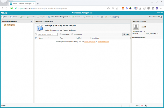Click the Undo arrow icon
Screen dimensions: 164x108
[x=95, y=17]
